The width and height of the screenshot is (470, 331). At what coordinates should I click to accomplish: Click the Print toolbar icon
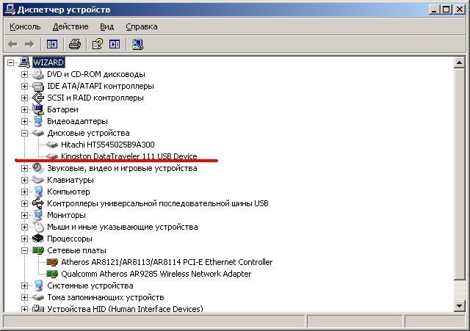click(x=75, y=44)
